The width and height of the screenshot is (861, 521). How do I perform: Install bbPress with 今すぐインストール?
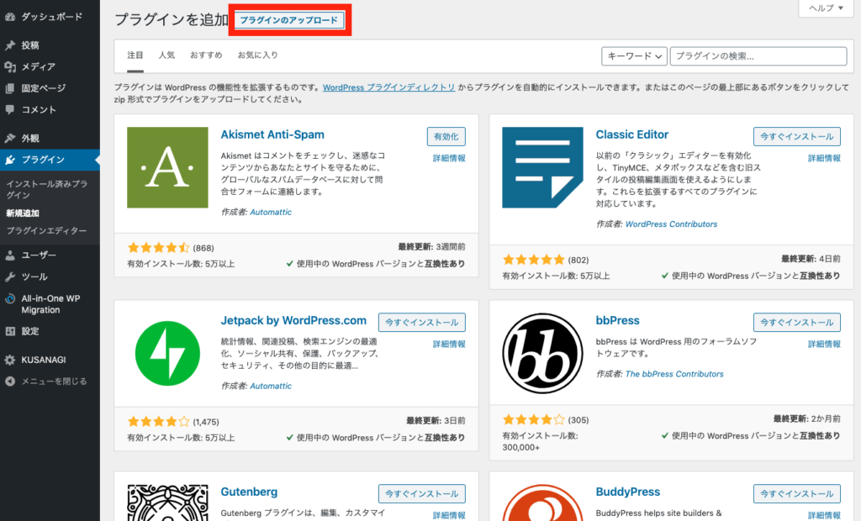click(x=796, y=322)
